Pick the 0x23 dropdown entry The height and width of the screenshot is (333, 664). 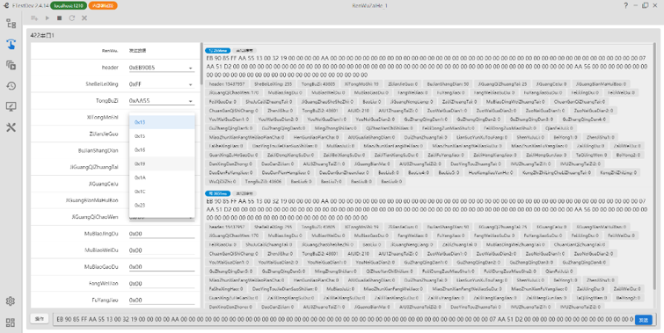coord(162,206)
